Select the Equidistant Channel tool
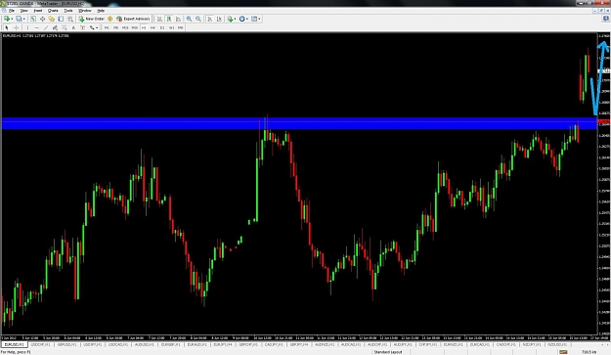 point(55,27)
